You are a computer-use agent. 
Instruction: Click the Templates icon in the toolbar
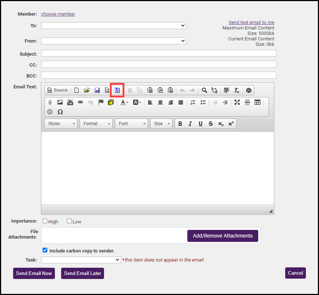[x=117, y=90]
